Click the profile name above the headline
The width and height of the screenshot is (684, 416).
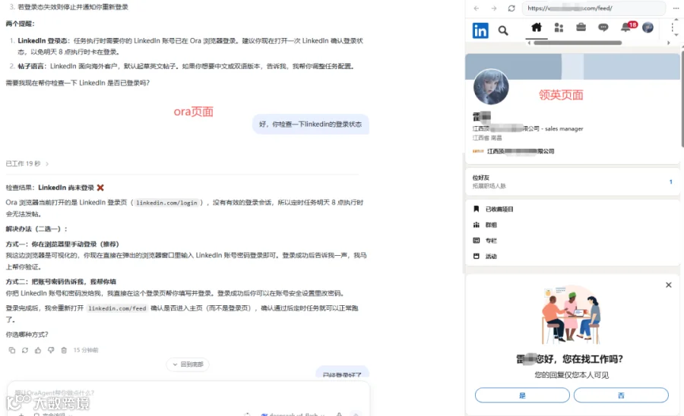click(482, 117)
